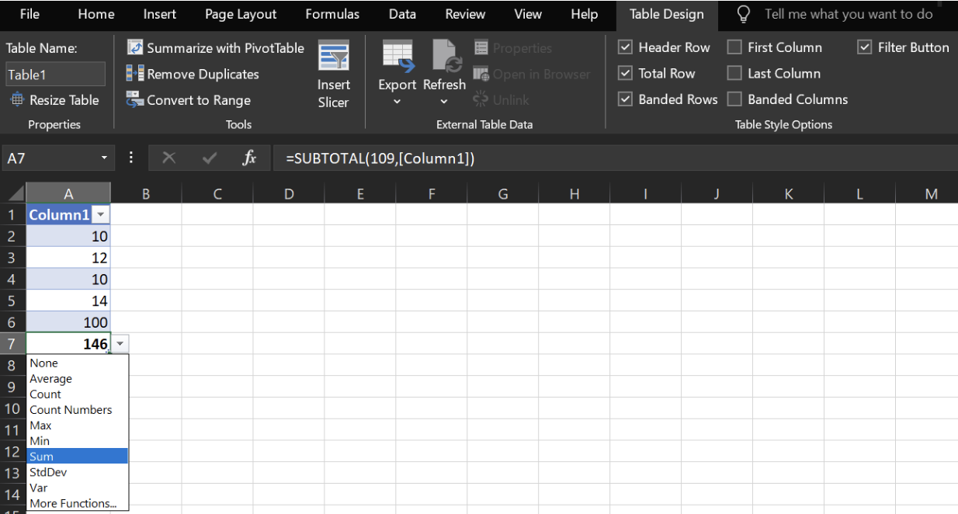Click the Resize Table icon
The width and height of the screenshot is (958, 514).
(x=17, y=99)
